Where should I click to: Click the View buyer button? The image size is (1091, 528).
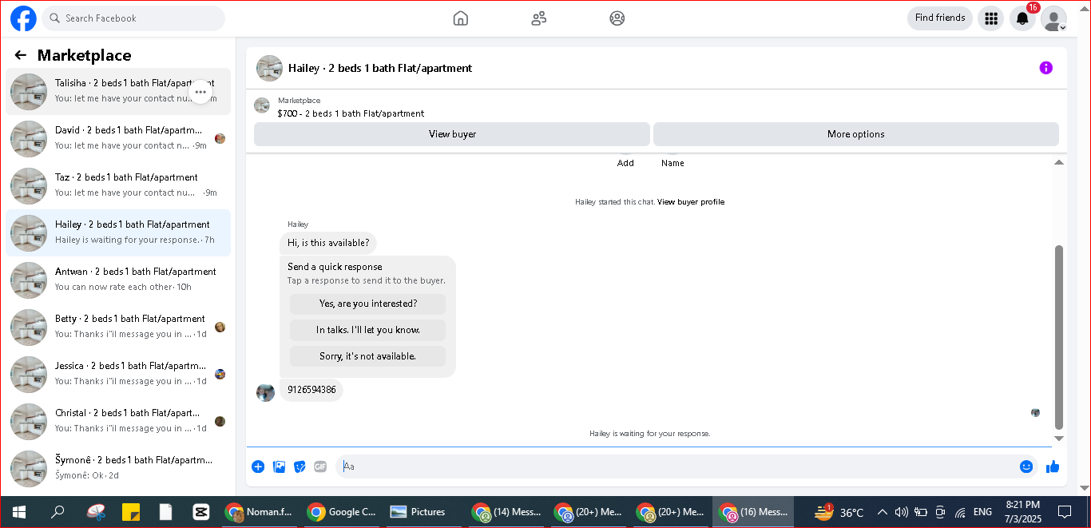pyautogui.click(x=452, y=134)
